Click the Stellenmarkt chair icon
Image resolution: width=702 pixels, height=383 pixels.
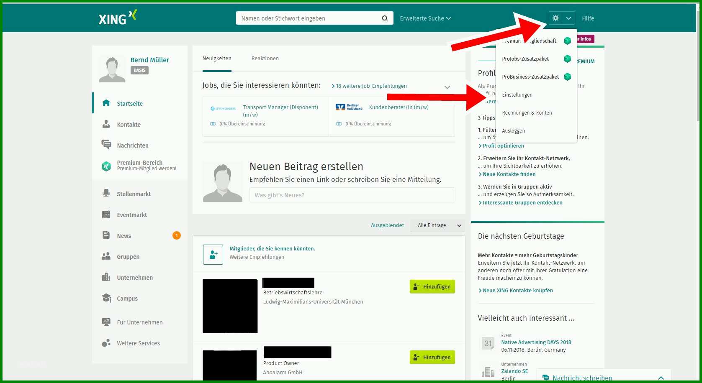tap(106, 194)
